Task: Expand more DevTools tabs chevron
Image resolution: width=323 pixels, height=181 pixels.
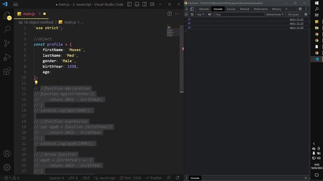Action: pyautogui.click(x=286, y=9)
